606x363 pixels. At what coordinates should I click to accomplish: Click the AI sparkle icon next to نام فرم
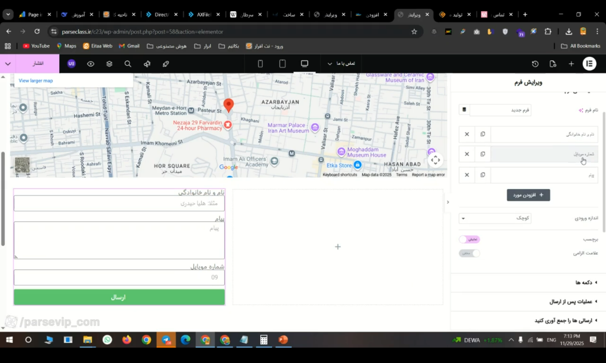click(581, 110)
